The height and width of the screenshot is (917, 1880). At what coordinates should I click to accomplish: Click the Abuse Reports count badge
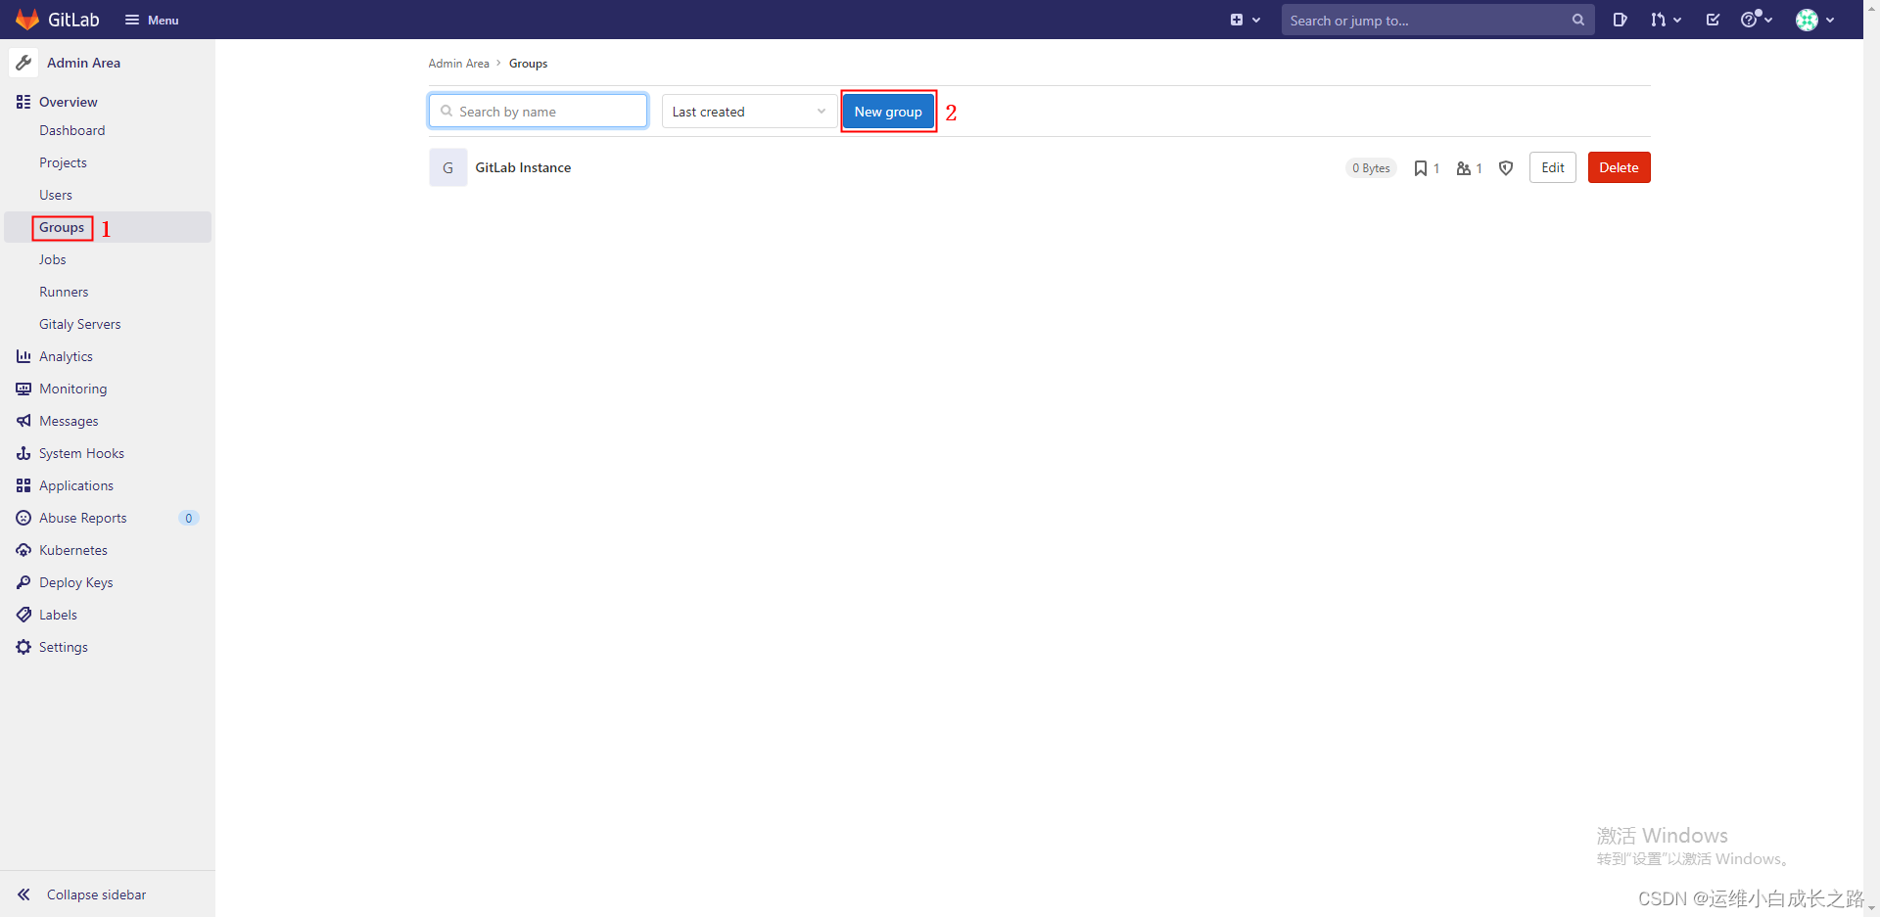pos(189,518)
